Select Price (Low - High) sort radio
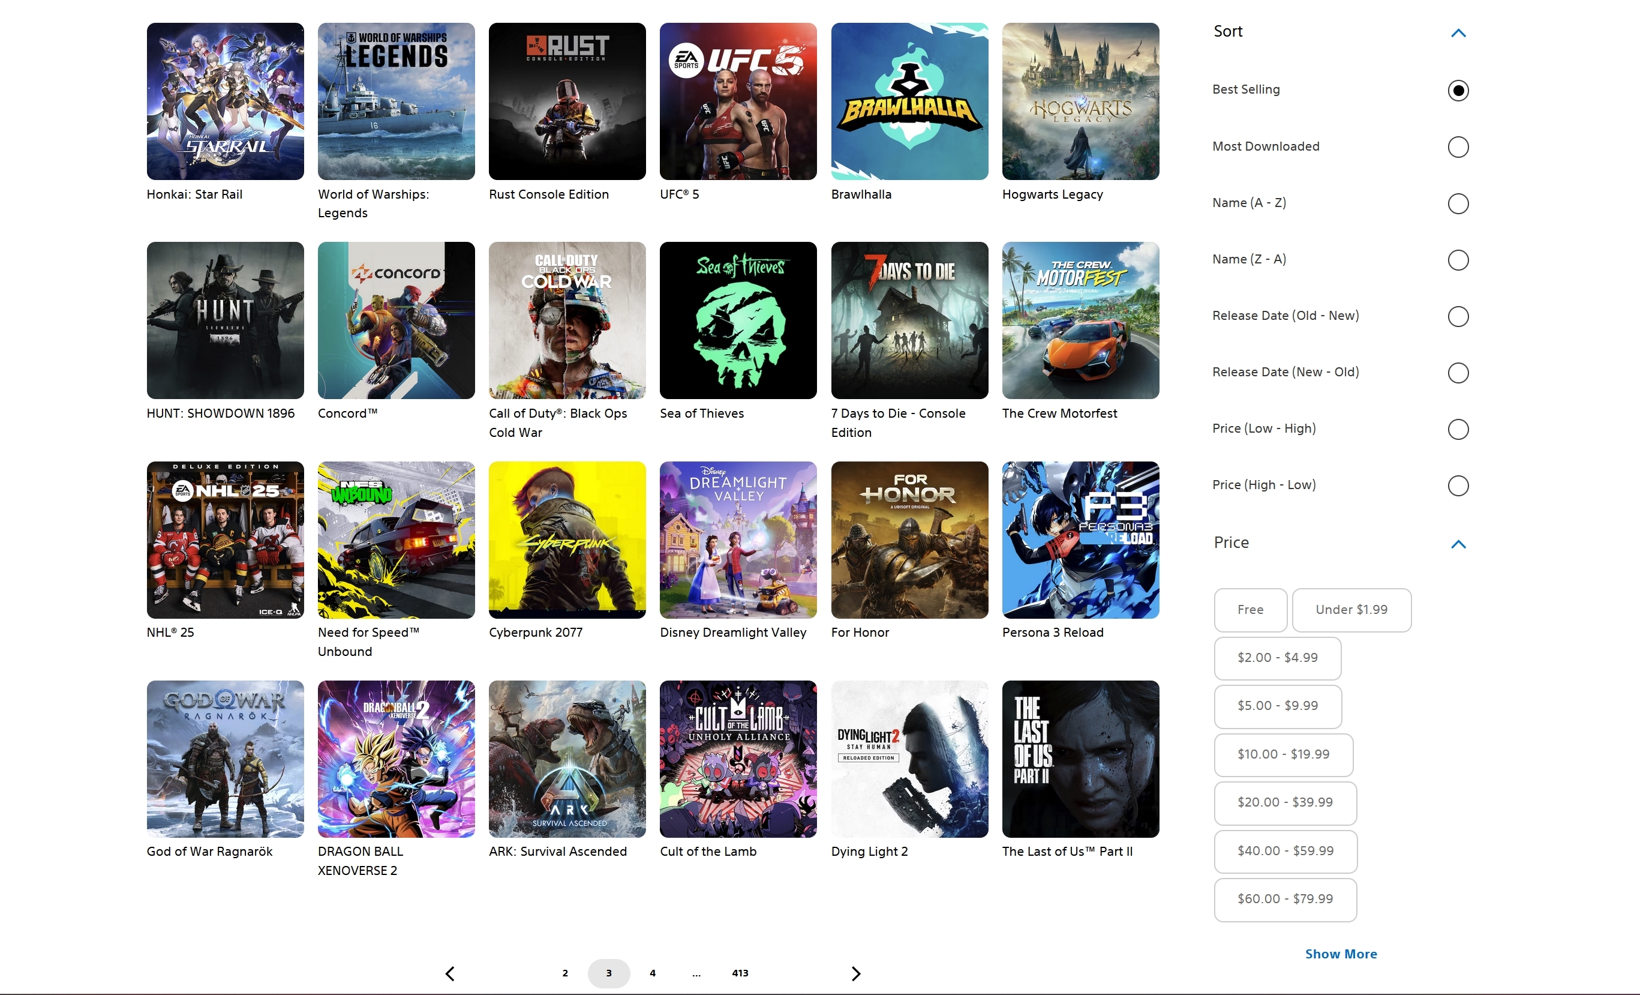 [1458, 429]
